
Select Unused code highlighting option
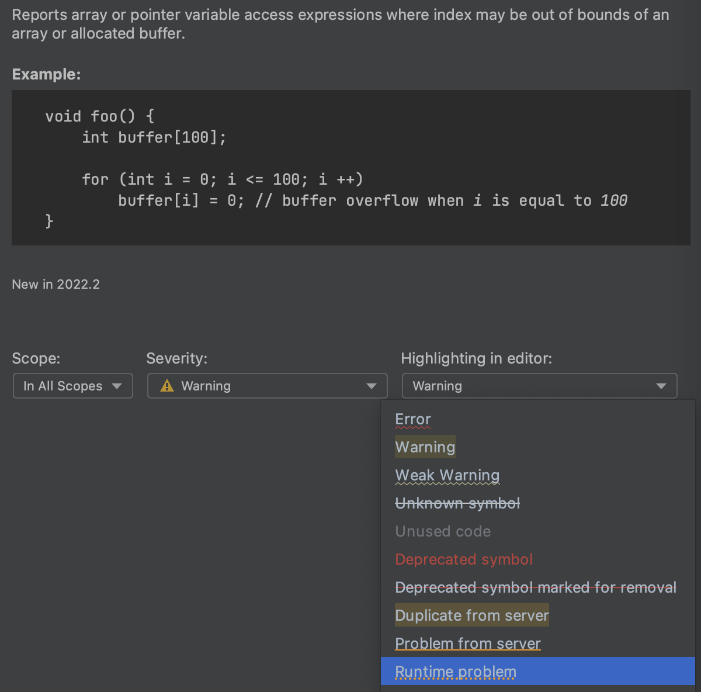coord(538,531)
